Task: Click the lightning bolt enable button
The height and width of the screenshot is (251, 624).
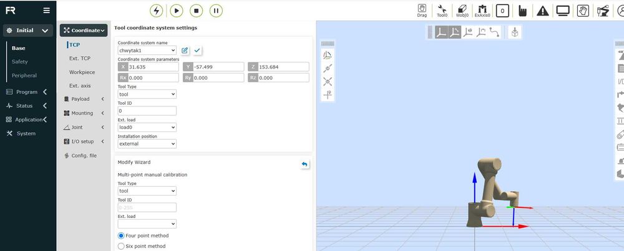Action: 157,11
